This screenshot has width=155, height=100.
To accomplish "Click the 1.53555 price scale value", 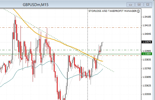I will click(147, 94).
